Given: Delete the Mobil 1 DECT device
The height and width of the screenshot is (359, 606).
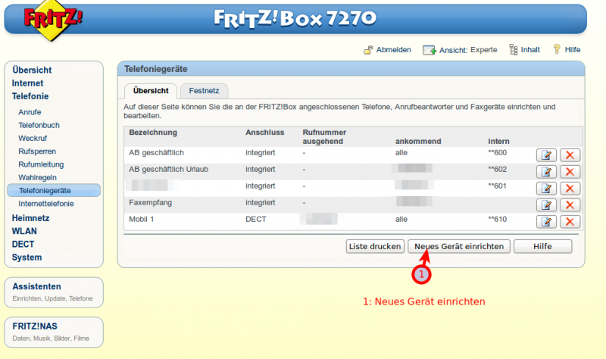Looking at the screenshot, I should [570, 221].
